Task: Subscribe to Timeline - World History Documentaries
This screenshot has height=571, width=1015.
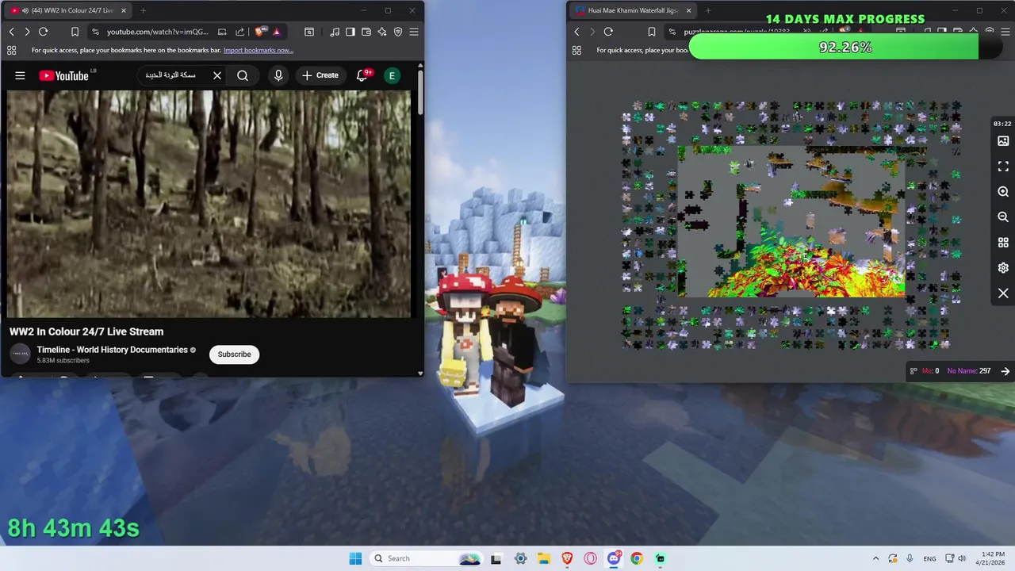Action: tap(234, 354)
